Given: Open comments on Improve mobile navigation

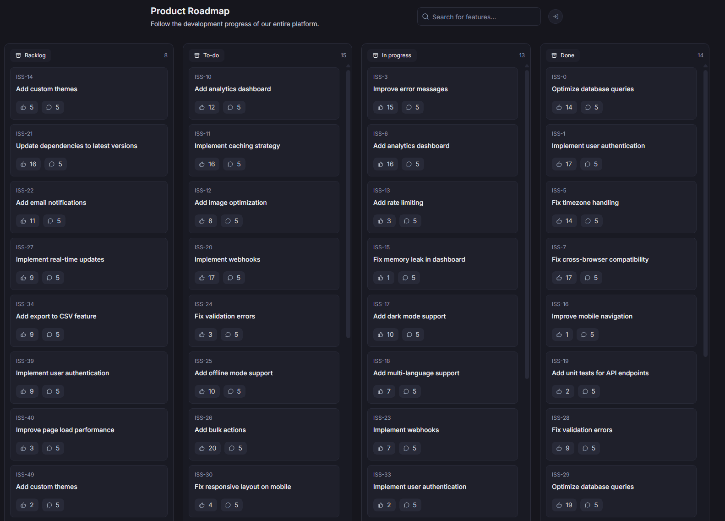Looking at the screenshot, I should [x=587, y=335].
